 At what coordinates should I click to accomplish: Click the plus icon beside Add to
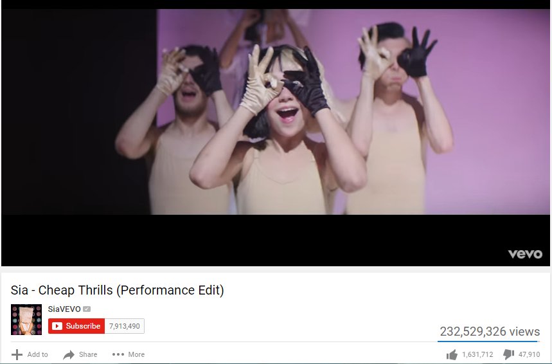pos(17,354)
